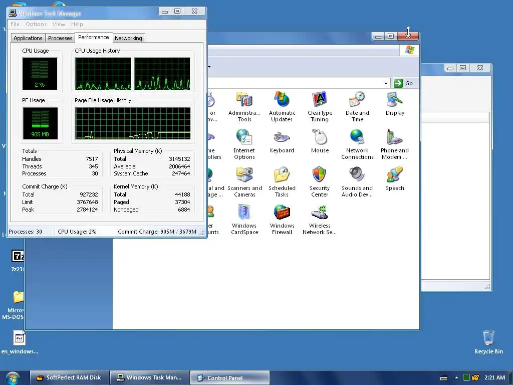The height and width of the screenshot is (385, 513).
Task: Click the Threads count 345
Action: 93,166
